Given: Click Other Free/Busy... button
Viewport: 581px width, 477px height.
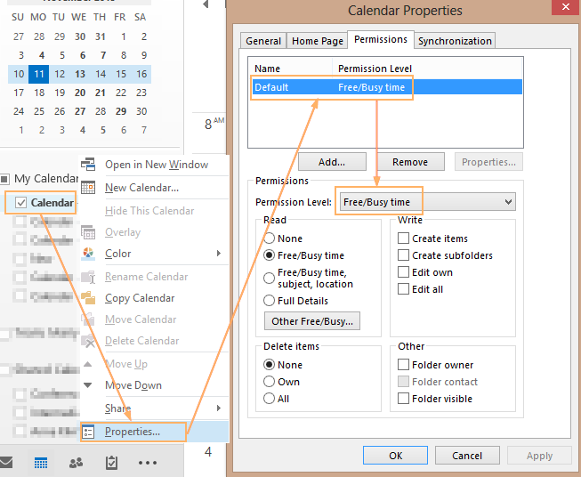Looking at the screenshot, I should (x=312, y=321).
